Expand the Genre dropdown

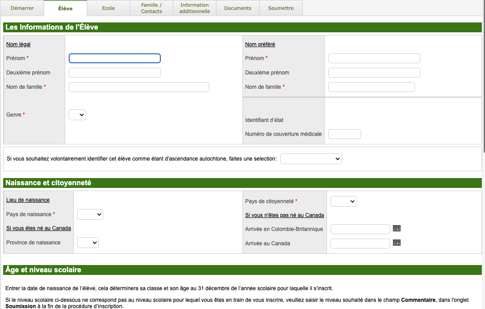[77, 115]
